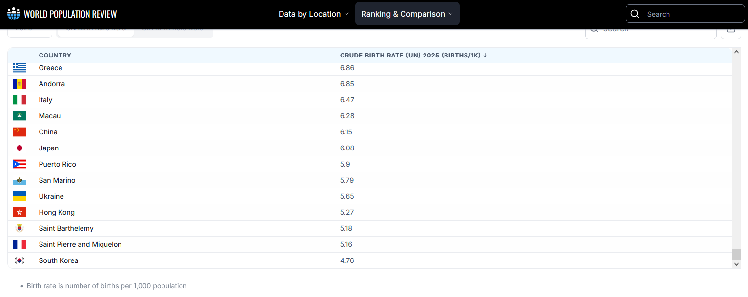This screenshot has height=297, width=748.
Task: Select the Macau country name
Action: [x=50, y=116]
